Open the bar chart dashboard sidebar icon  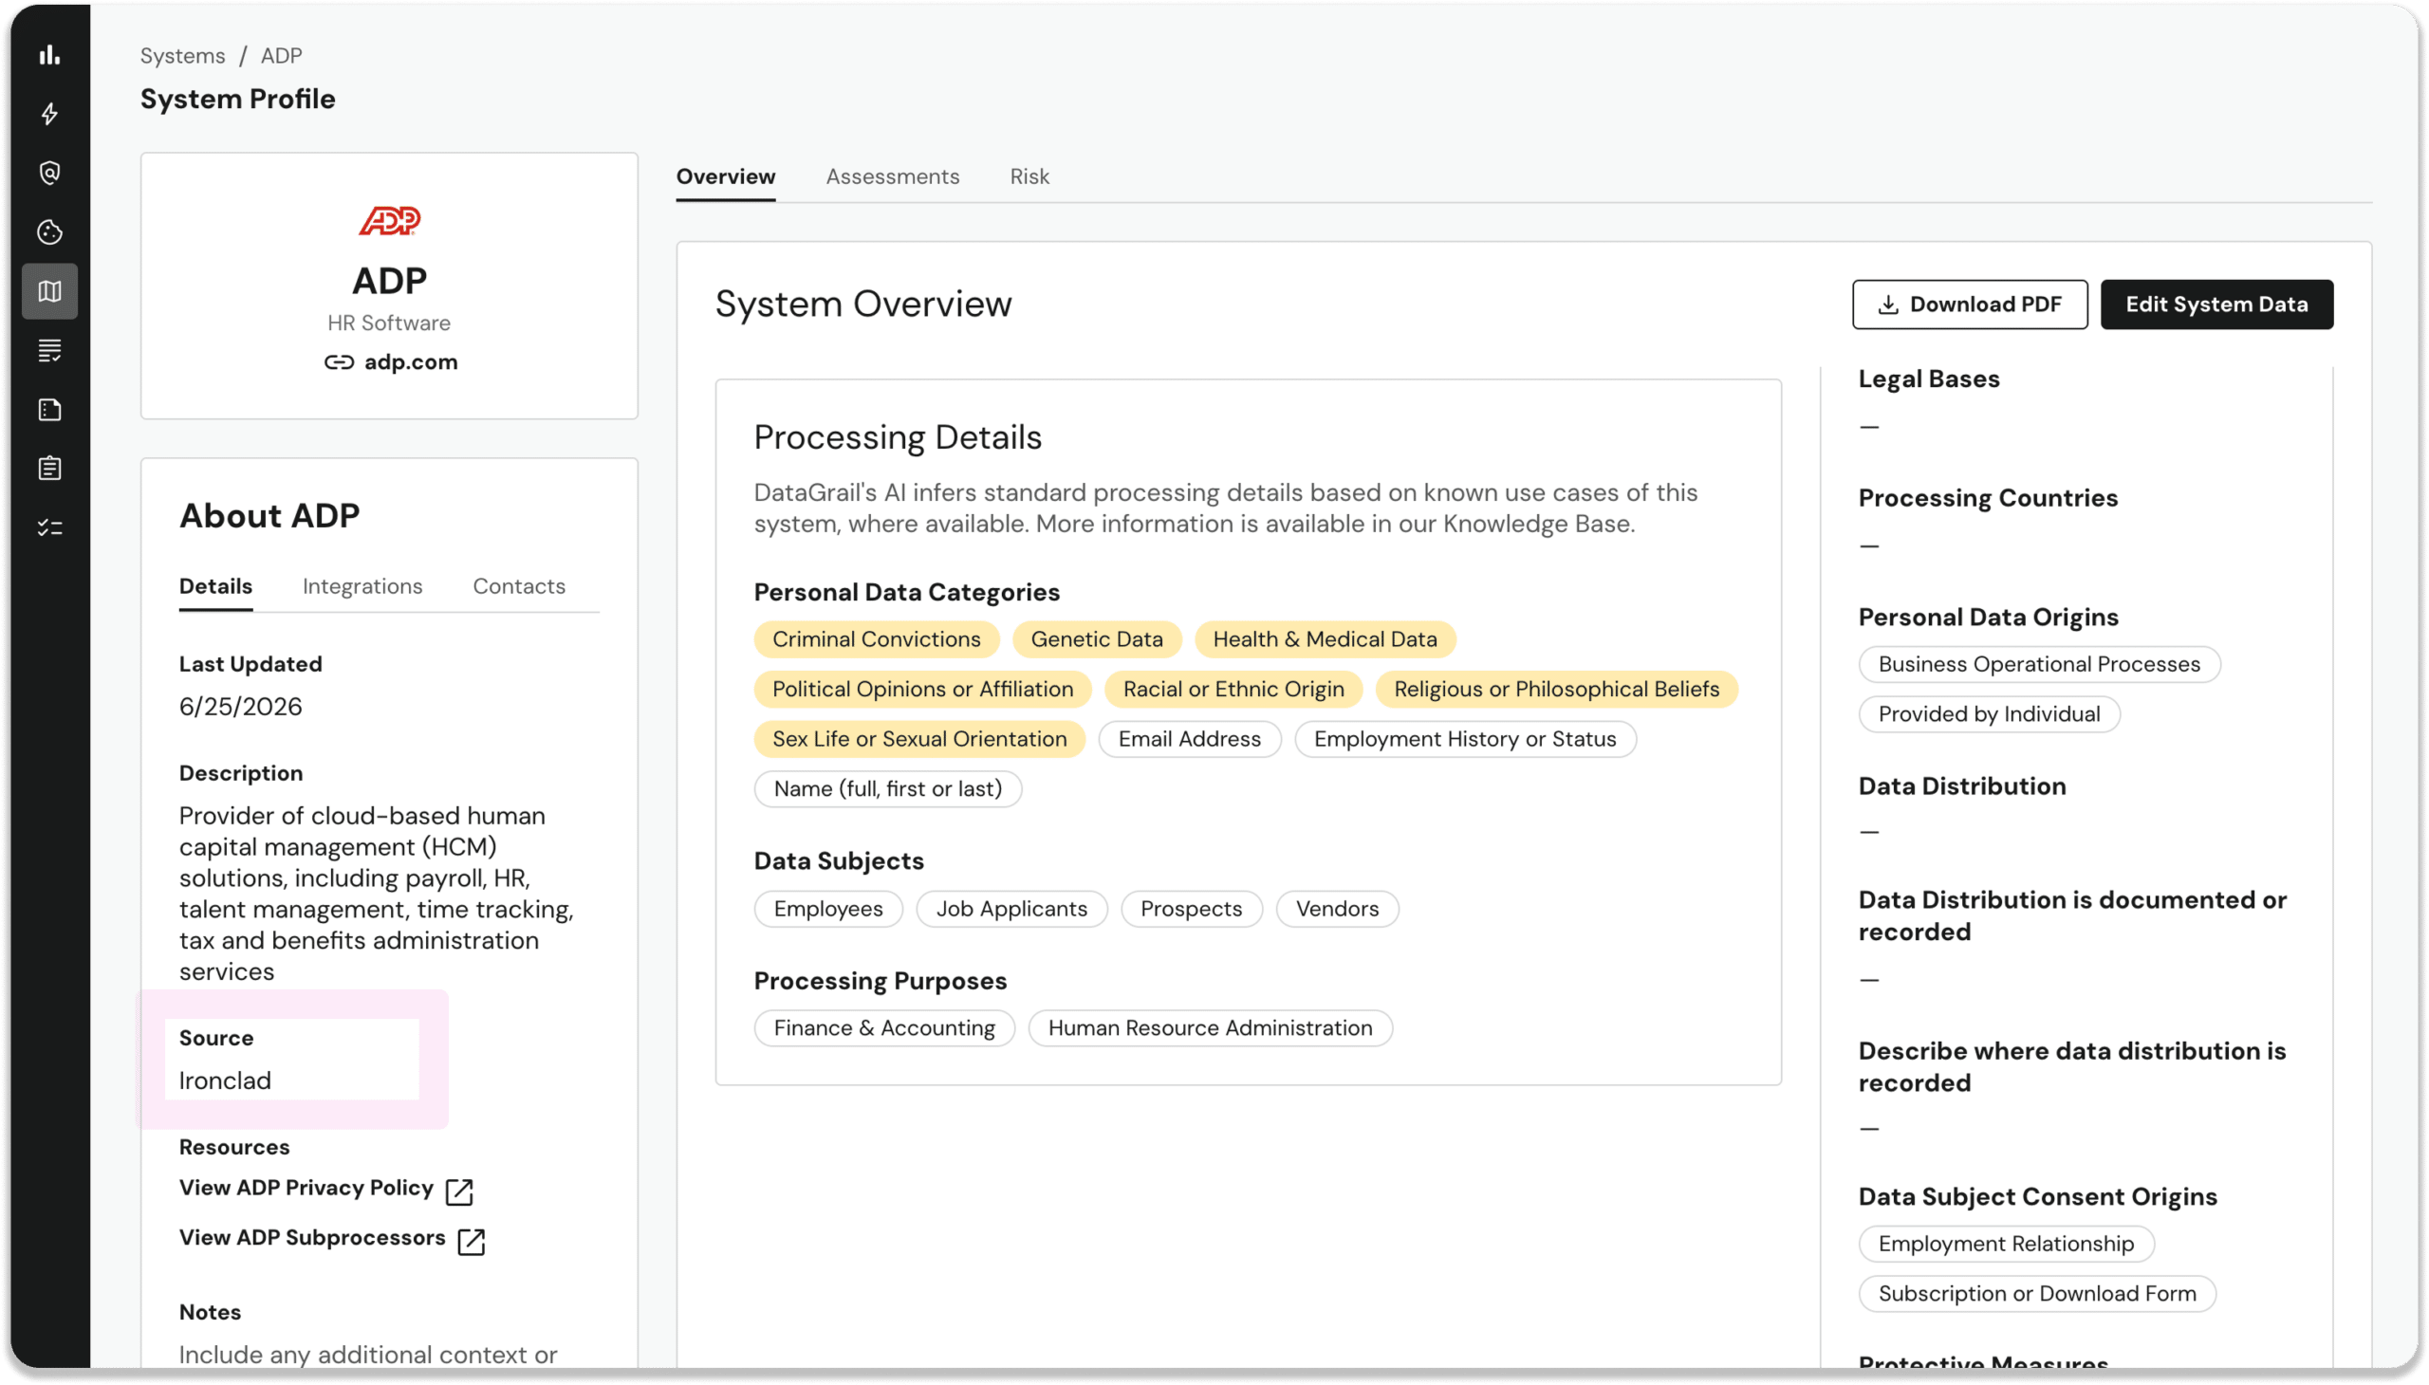pos(49,54)
